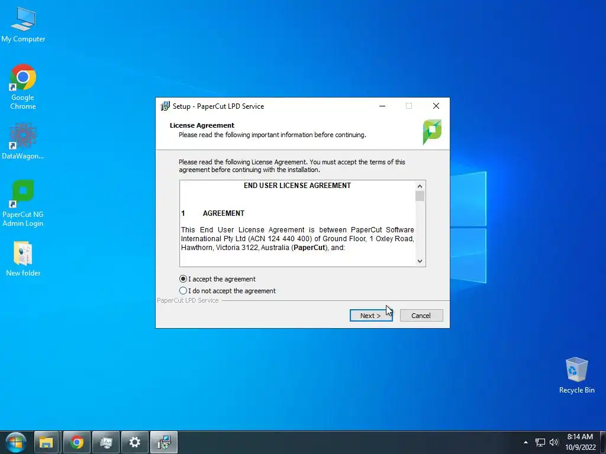Open File Explorer from the taskbar
Image resolution: width=606 pixels, height=454 pixels.
coord(46,442)
